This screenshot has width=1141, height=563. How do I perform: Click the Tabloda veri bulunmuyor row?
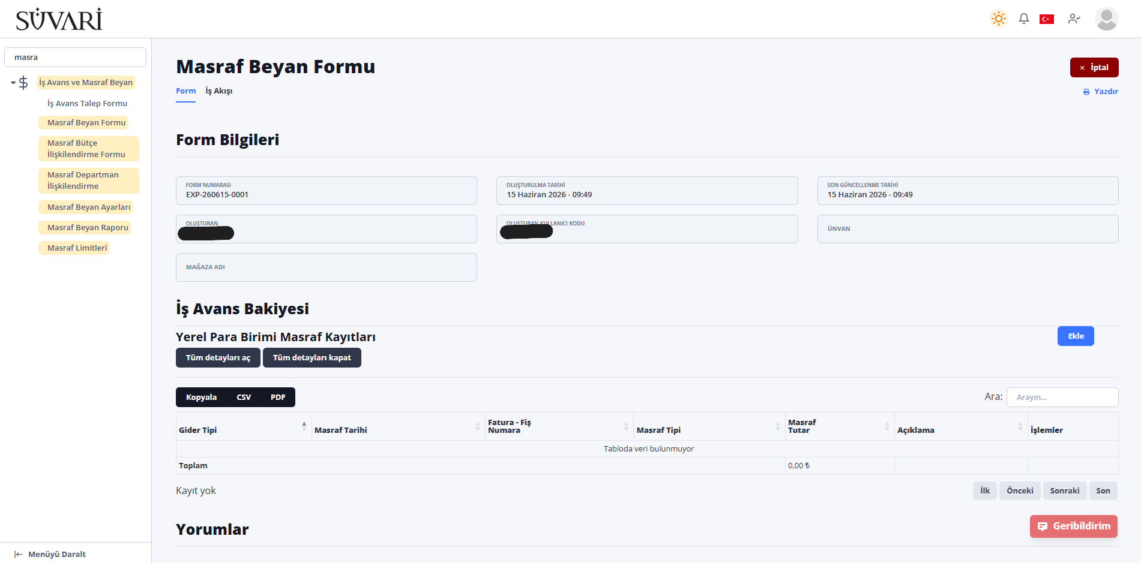coord(647,449)
